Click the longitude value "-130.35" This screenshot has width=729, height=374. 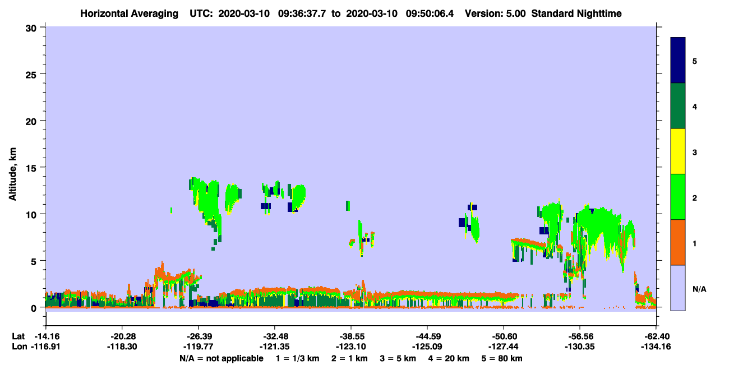coord(579,347)
